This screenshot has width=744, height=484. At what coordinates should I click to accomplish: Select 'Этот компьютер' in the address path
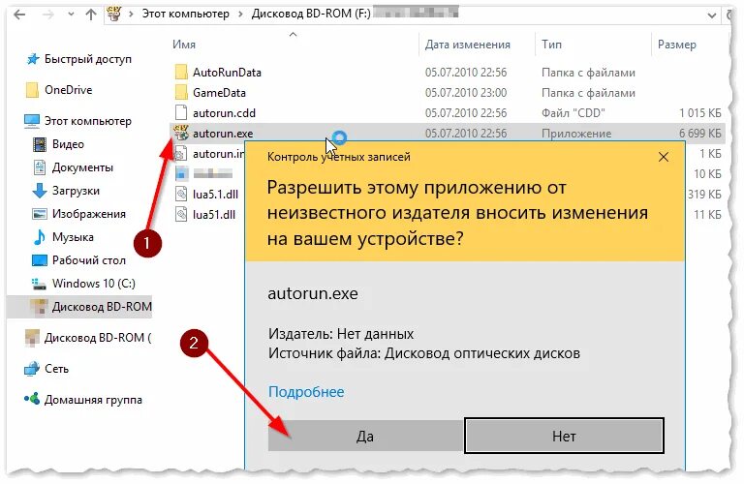tap(186, 14)
